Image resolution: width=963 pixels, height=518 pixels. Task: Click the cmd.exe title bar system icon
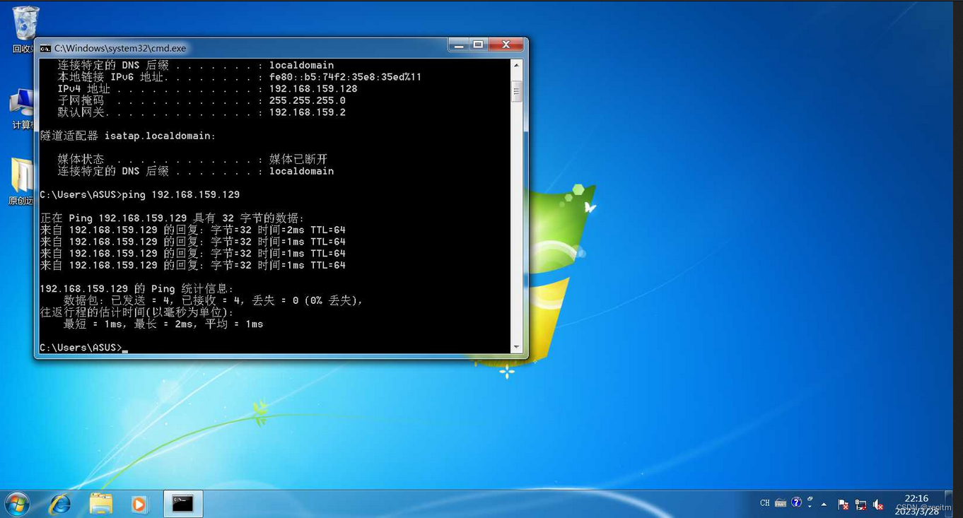coord(45,49)
